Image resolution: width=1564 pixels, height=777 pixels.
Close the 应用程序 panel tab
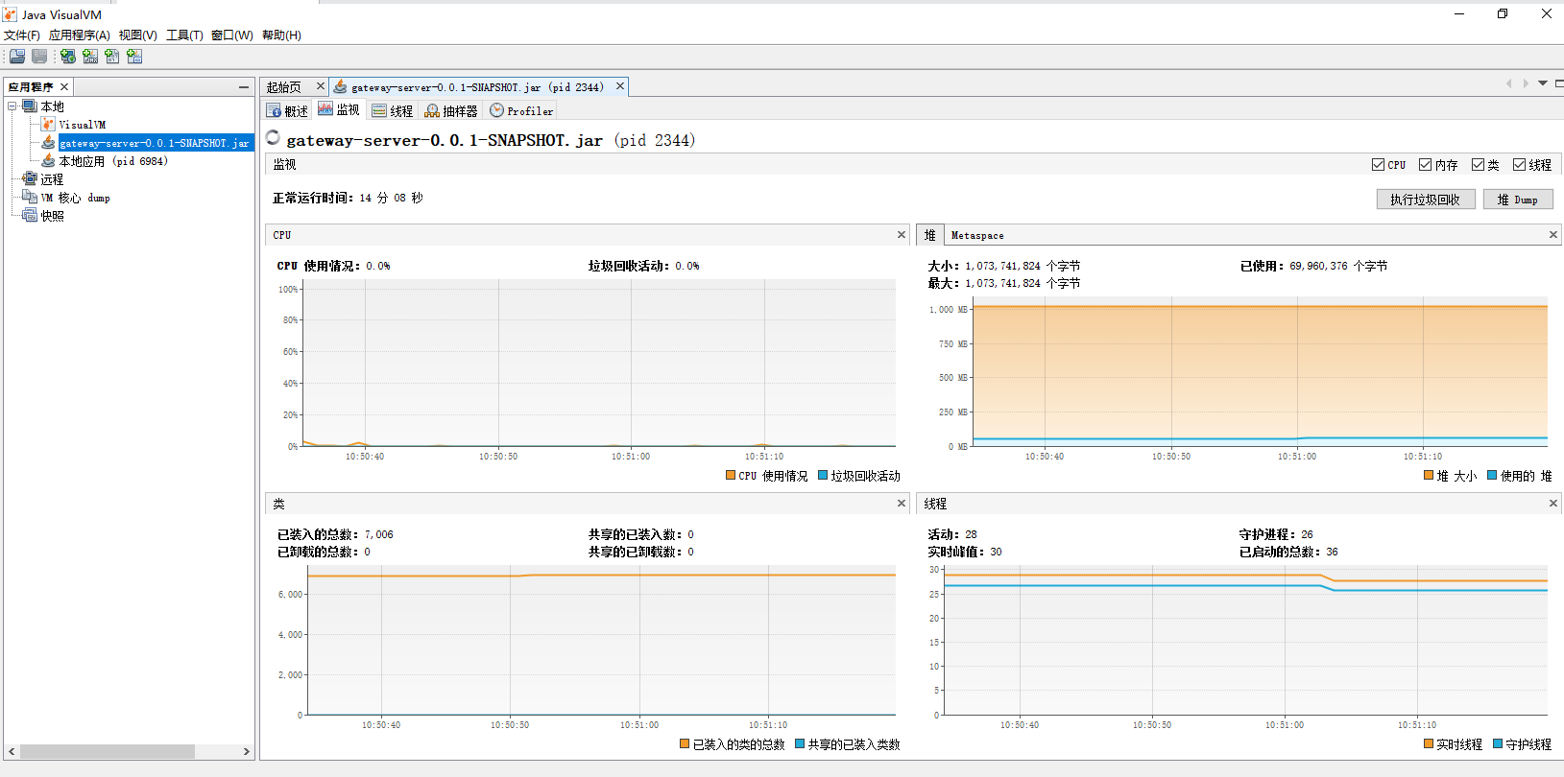point(64,87)
